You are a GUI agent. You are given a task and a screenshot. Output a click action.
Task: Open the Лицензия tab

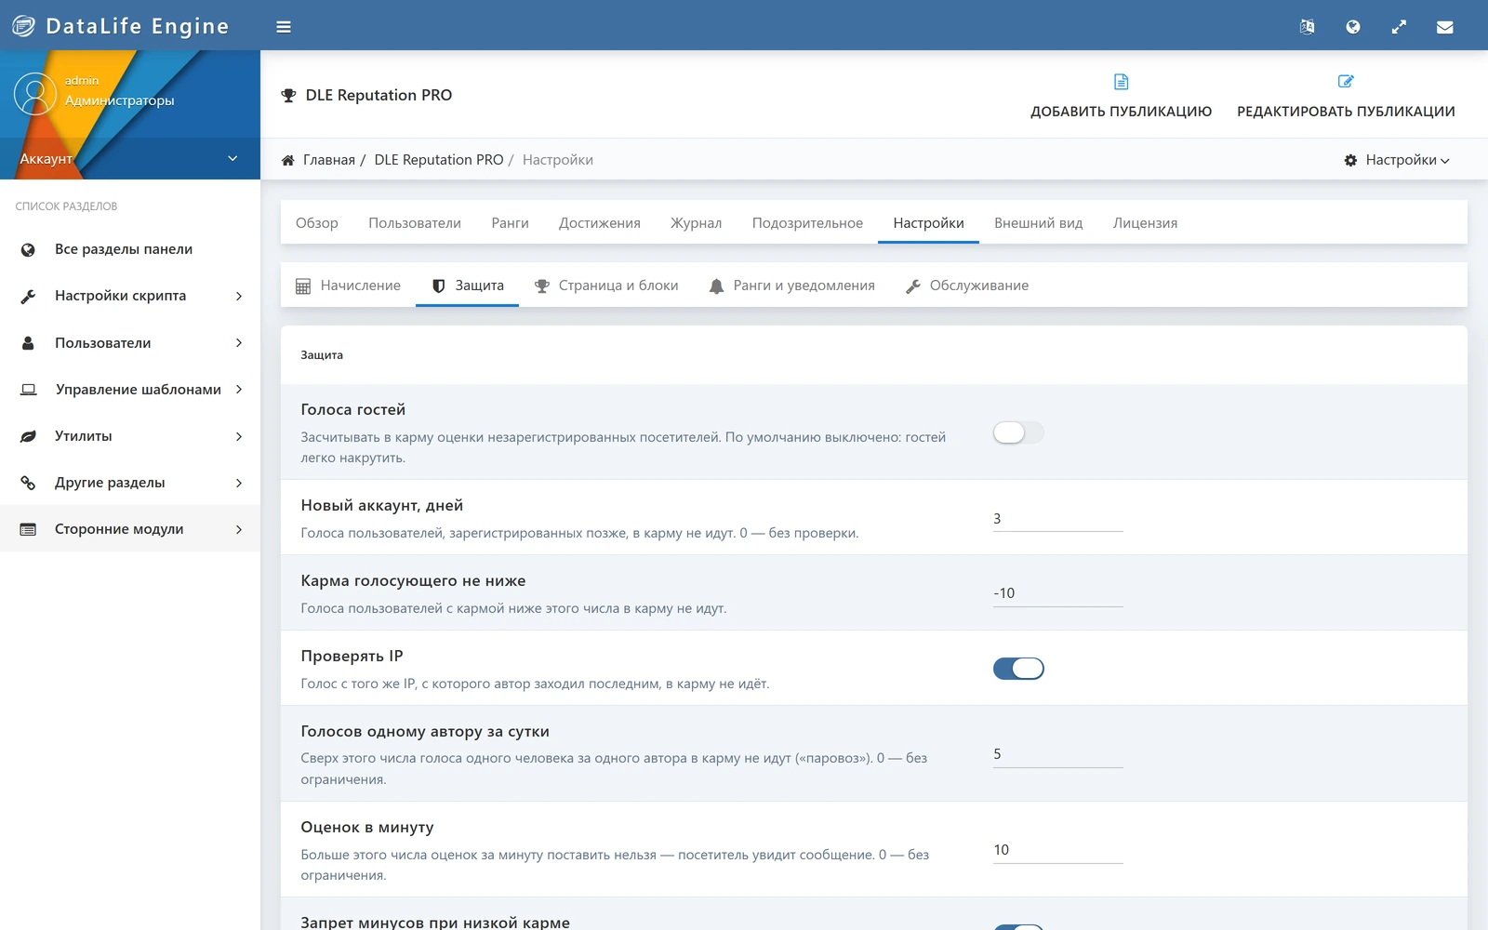point(1145,223)
